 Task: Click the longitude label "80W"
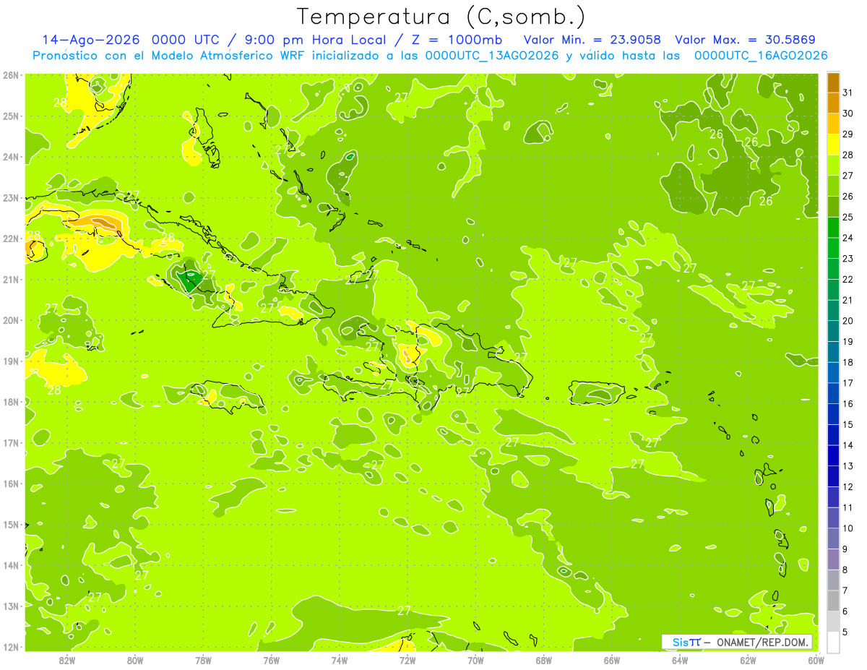(x=135, y=659)
